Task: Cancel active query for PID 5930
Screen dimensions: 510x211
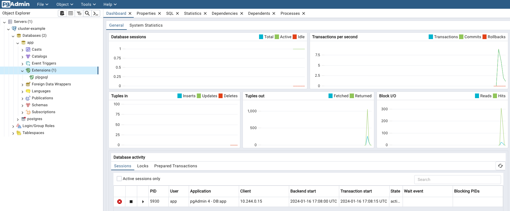Action: [x=131, y=201]
